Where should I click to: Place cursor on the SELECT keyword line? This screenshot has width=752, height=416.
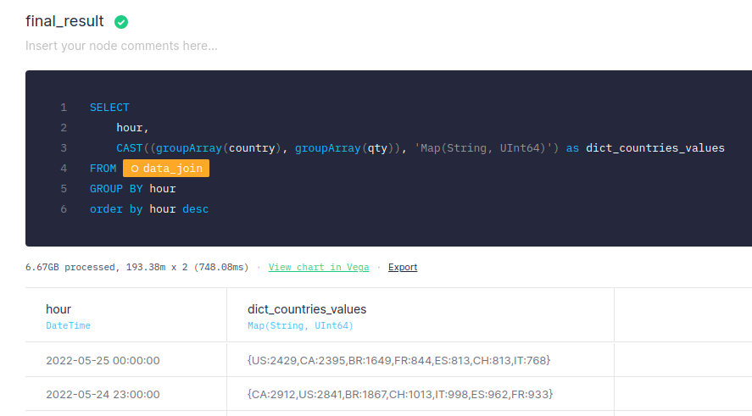(x=109, y=108)
